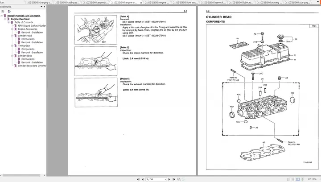This screenshot has width=321, height=182.
Task: Switch to the Start tab
Action: click(x=3, y=3)
